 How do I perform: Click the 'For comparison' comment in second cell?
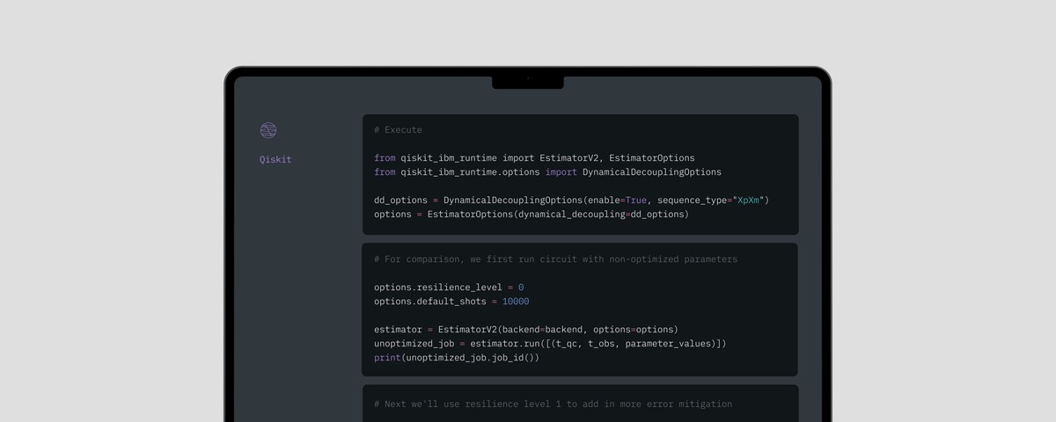tap(555, 259)
